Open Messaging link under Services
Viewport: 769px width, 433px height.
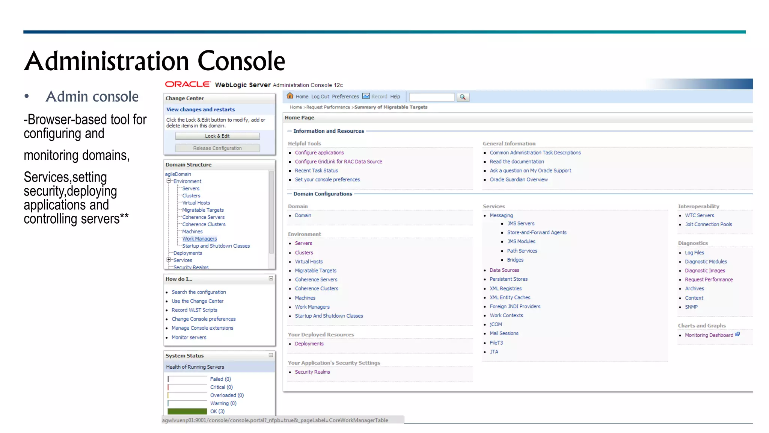pos(501,215)
